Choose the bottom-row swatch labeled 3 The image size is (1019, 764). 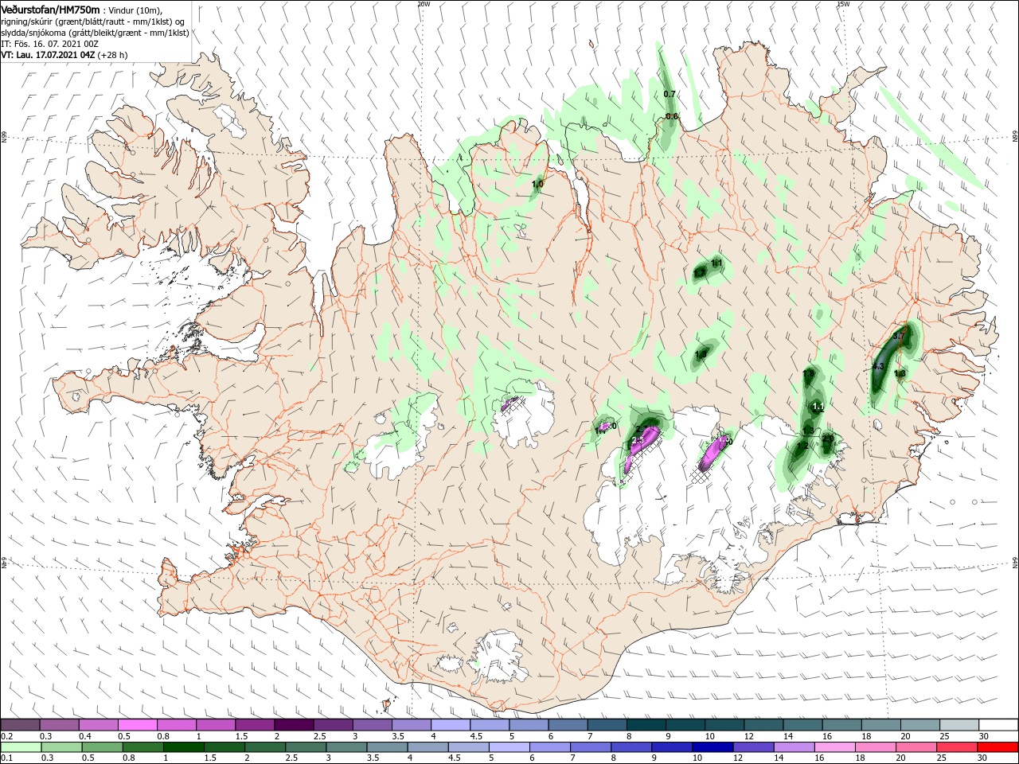click(x=346, y=747)
